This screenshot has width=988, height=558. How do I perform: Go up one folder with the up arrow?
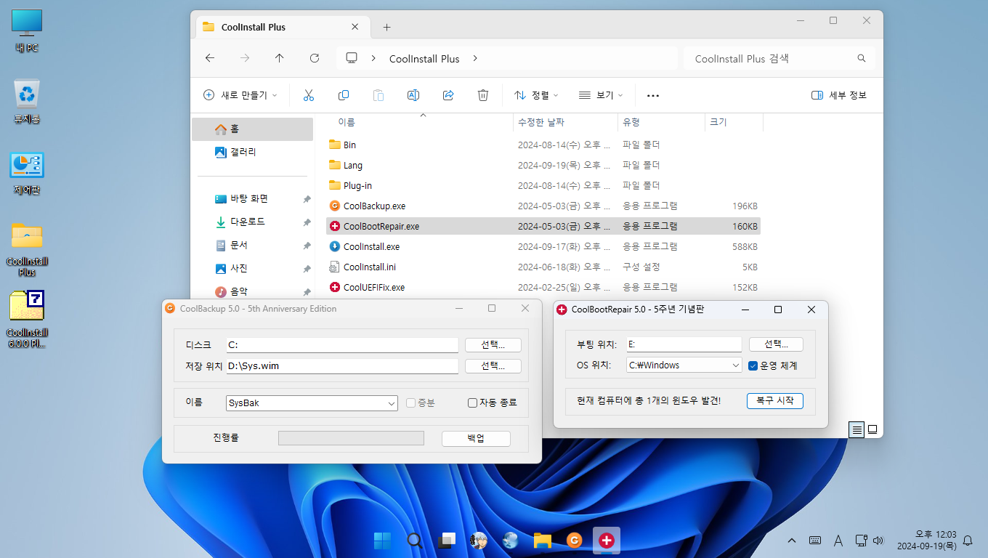(280, 58)
